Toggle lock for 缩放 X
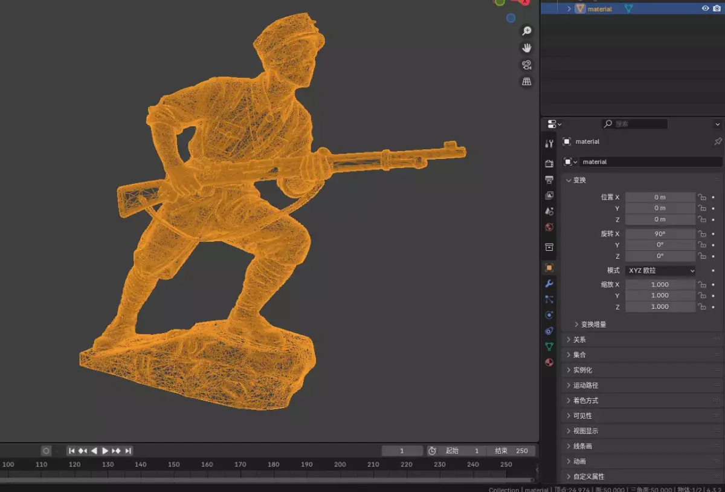The width and height of the screenshot is (725, 492). point(702,285)
